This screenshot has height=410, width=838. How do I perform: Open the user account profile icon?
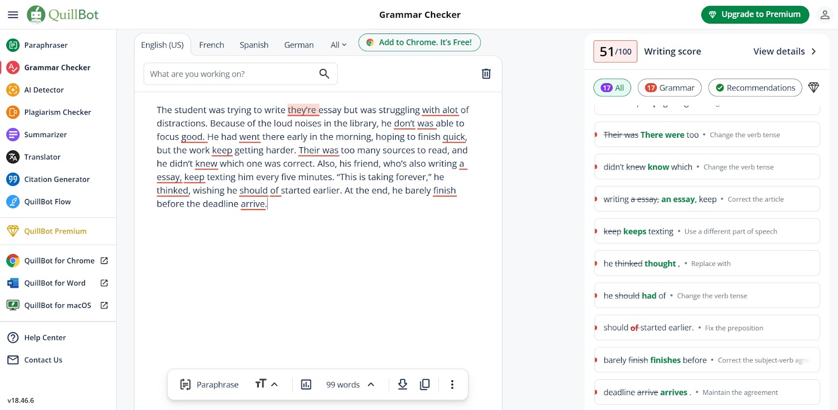click(x=825, y=15)
